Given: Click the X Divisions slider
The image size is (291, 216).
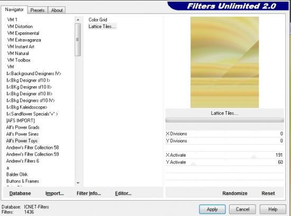Looking at the screenshot, I should [x=224, y=134].
